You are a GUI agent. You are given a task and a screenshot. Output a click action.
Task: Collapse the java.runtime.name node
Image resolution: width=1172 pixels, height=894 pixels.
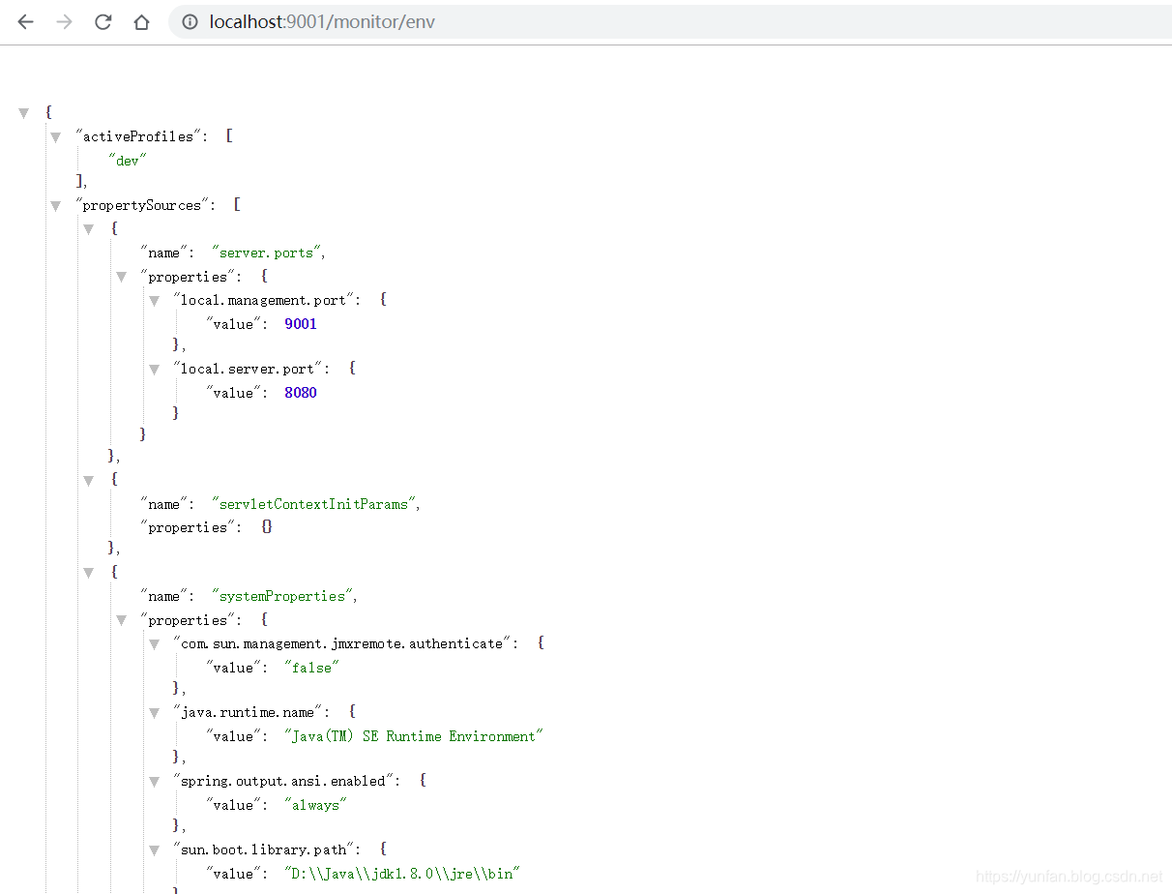[155, 712]
